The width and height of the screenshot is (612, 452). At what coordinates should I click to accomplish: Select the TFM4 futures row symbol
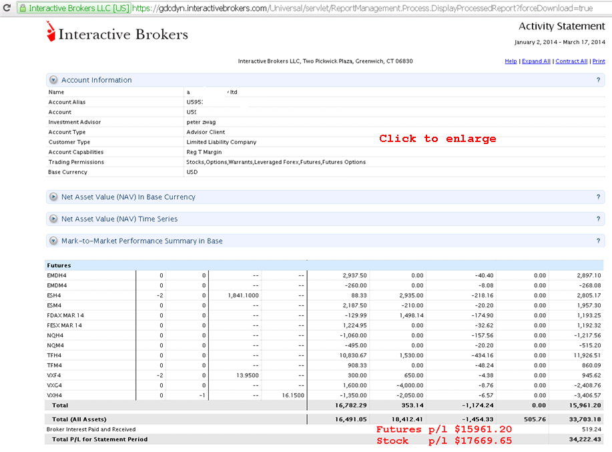pyautogui.click(x=55, y=365)
